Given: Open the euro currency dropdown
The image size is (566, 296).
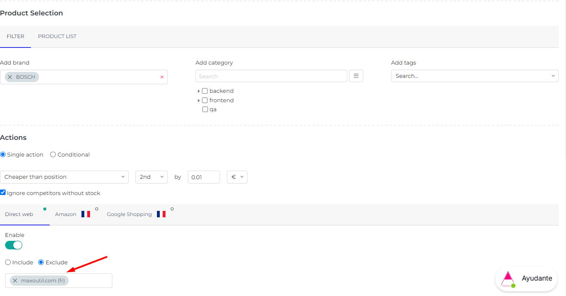Looking at the screenshot, I should 237,177.
